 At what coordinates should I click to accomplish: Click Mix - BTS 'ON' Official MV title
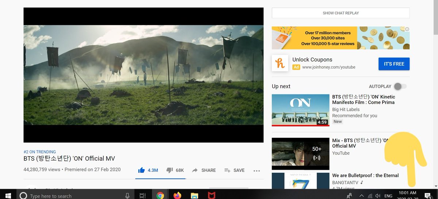pos(360,143)
